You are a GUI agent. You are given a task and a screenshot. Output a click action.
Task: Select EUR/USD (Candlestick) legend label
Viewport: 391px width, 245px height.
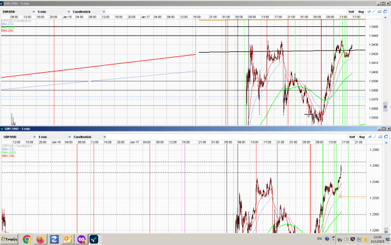(16, 21)
